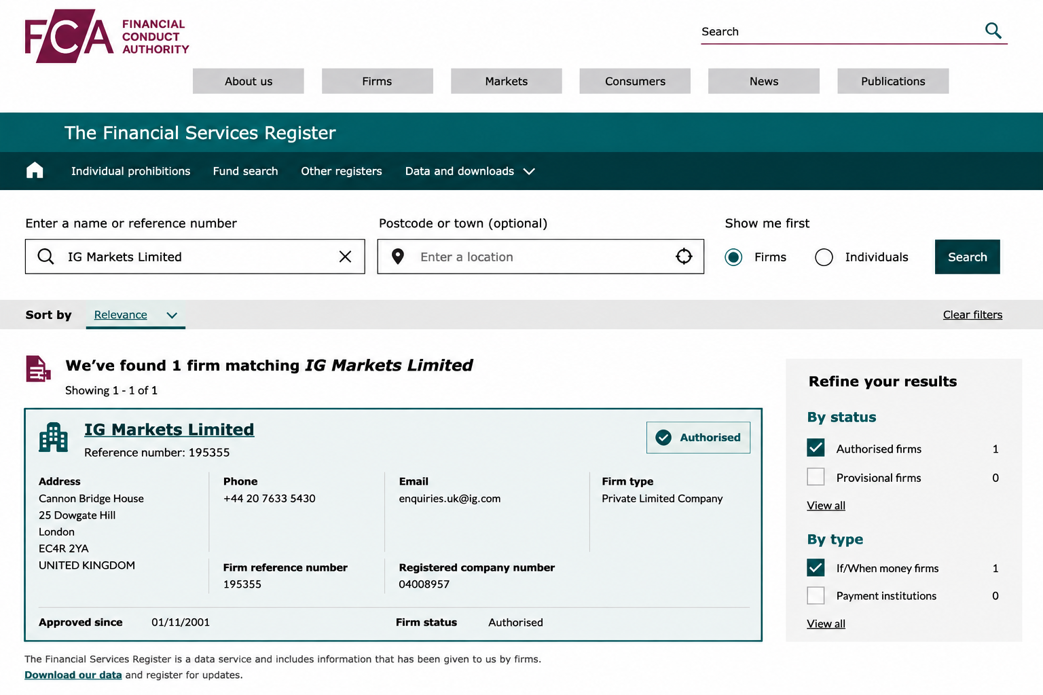Click the teal Search button

click(967, 257)
